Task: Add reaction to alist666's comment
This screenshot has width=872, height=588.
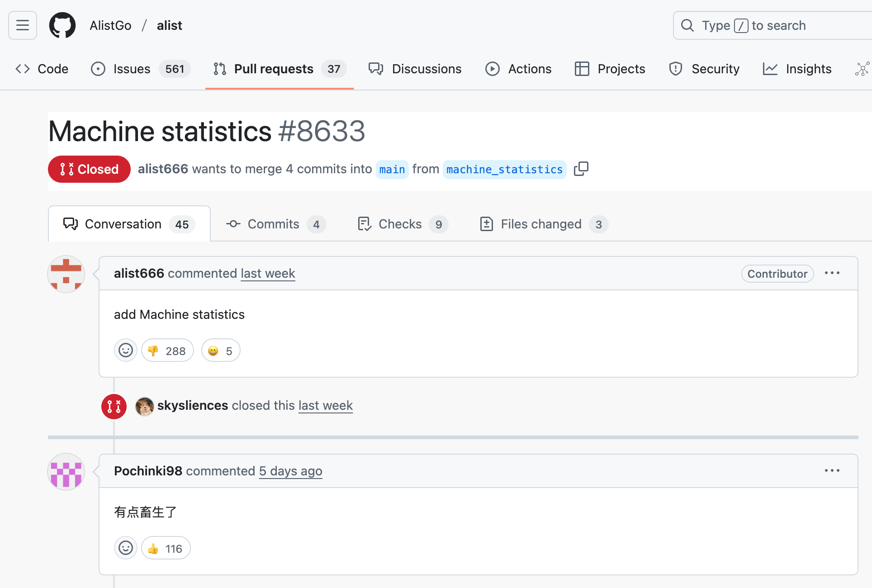Action: [126, 351]
